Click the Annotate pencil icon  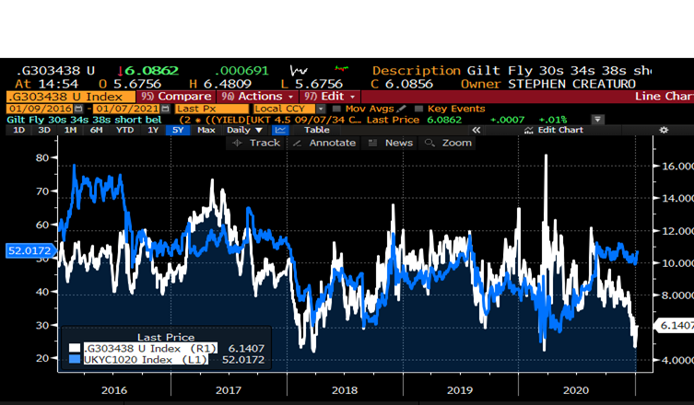[x=297, y=143]
